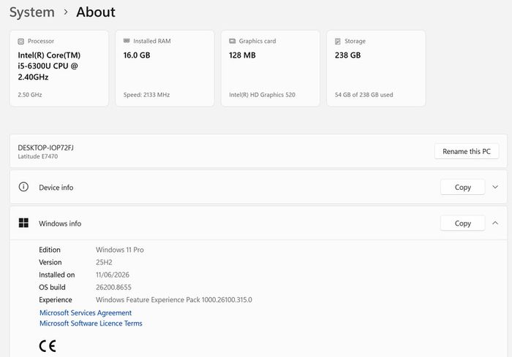Click the Version label

pyautogui.click(x=50, y=262)
